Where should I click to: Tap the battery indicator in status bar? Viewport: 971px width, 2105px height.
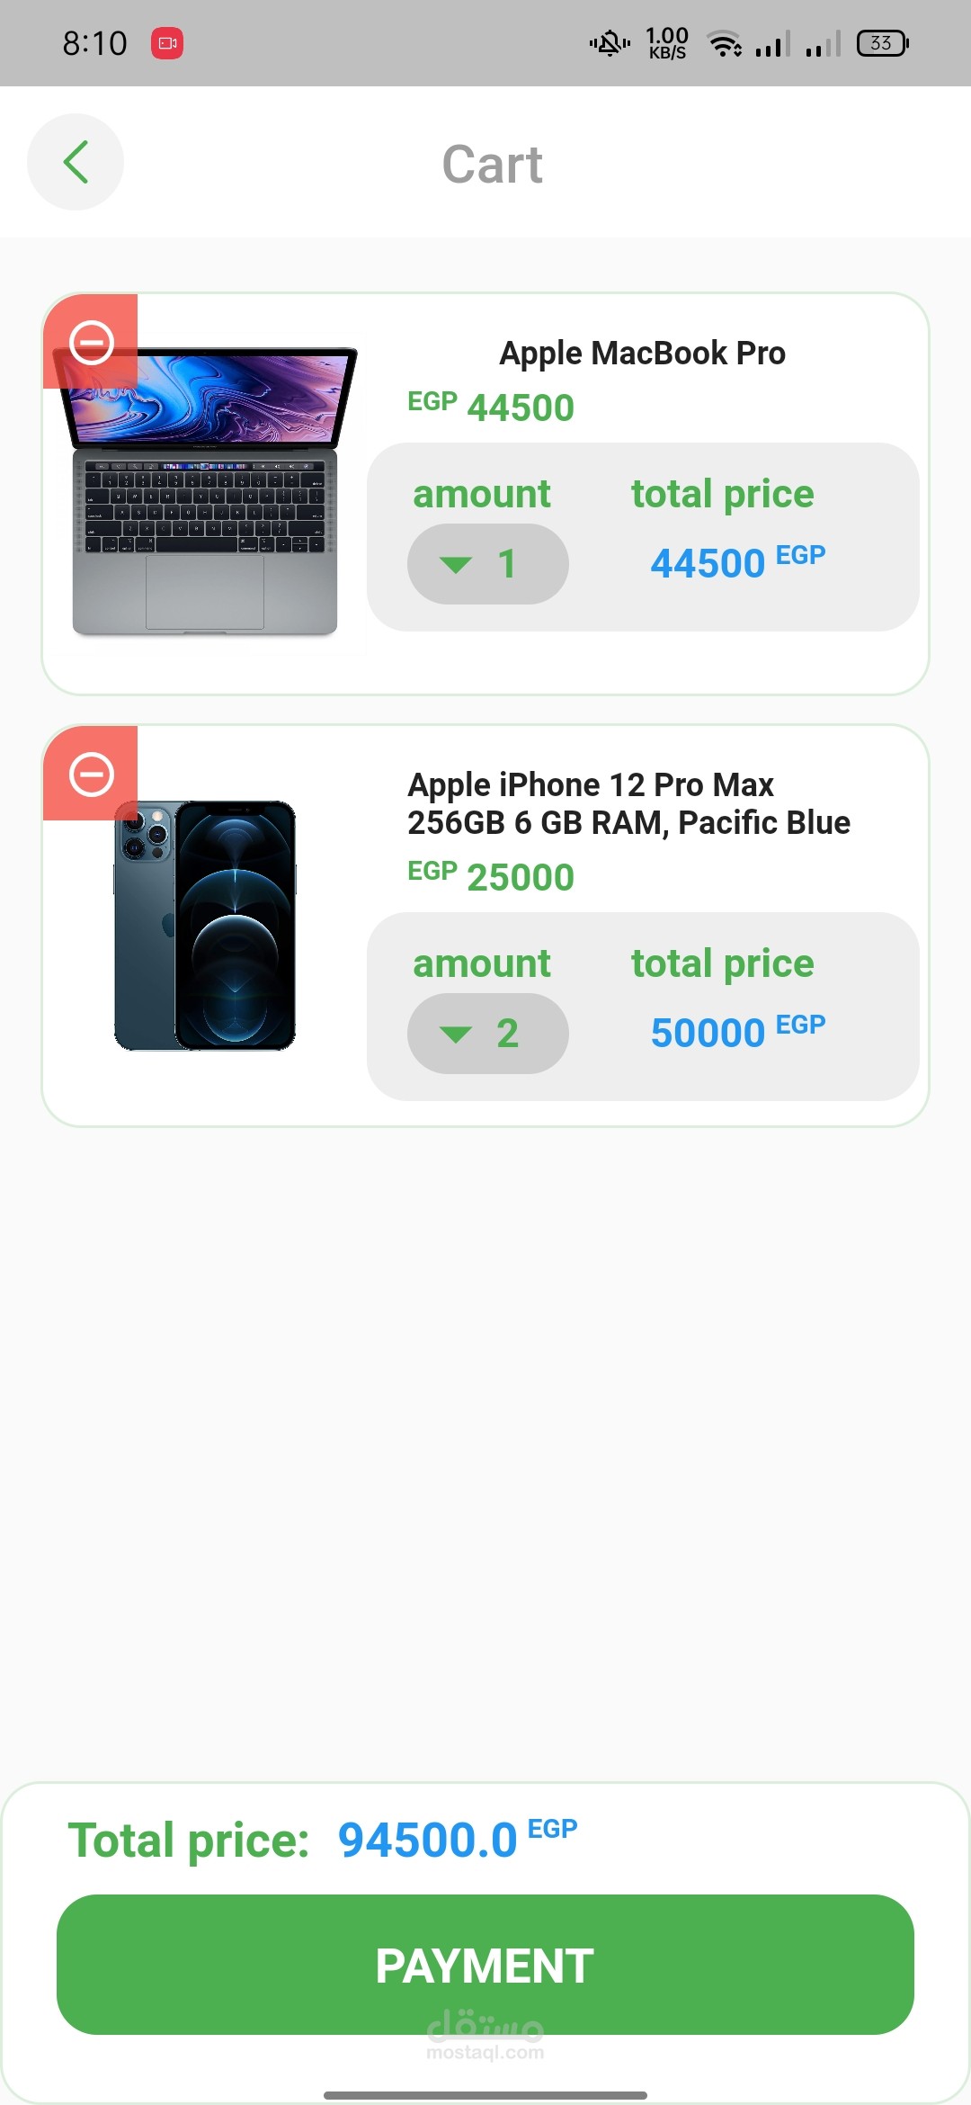(x=882, y=43)
